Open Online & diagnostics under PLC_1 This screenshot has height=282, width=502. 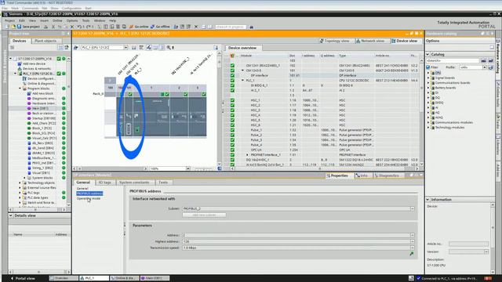(x=38, y=84)
